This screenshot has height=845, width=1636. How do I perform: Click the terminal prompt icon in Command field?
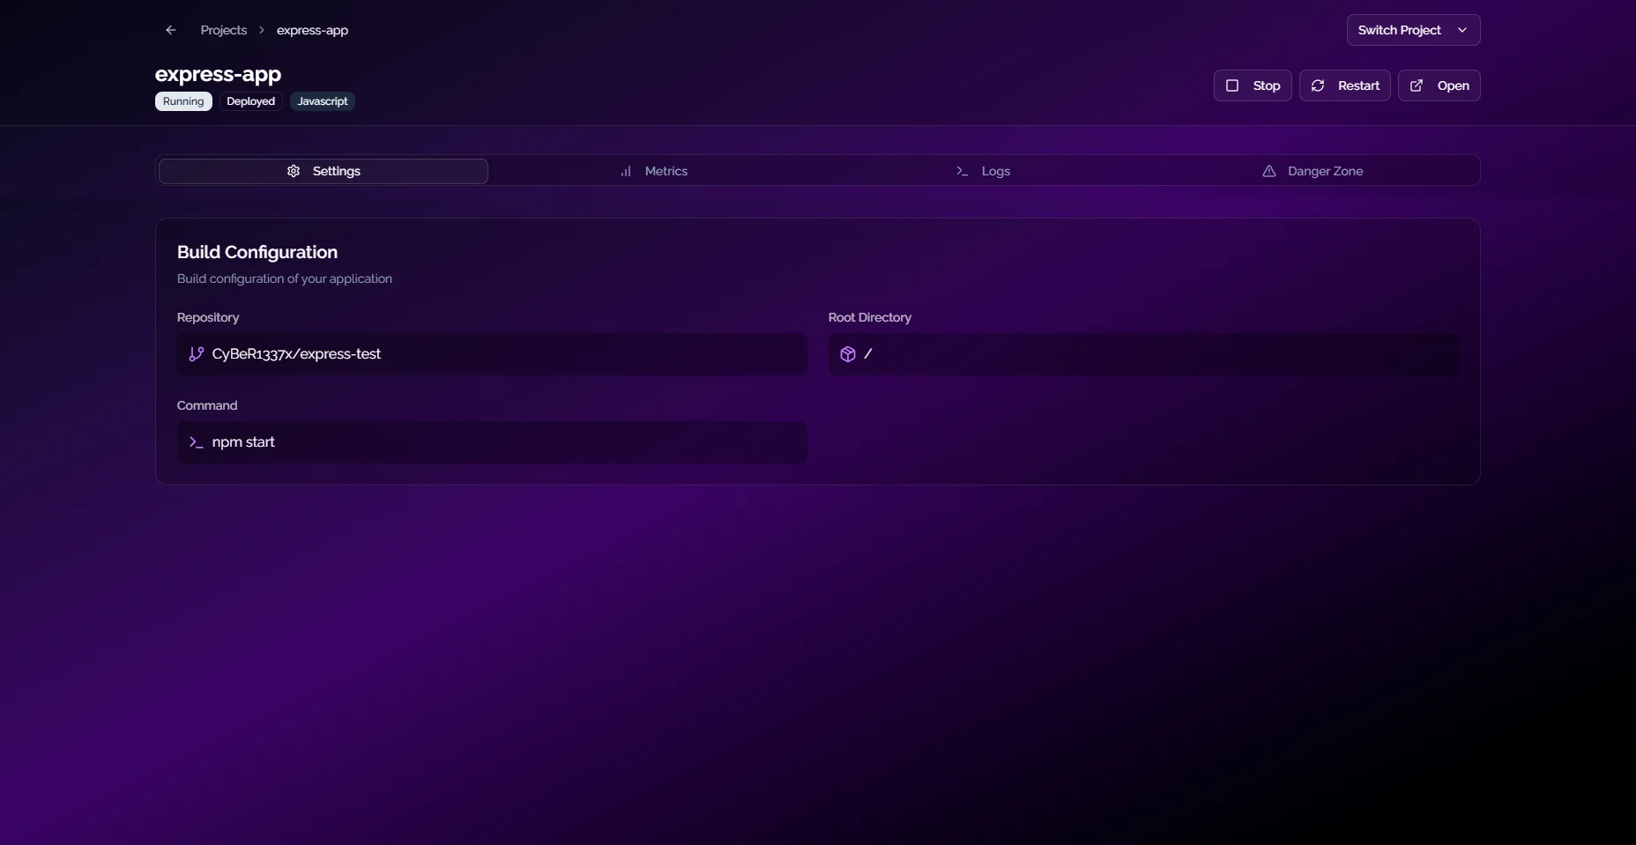(196, 442)
